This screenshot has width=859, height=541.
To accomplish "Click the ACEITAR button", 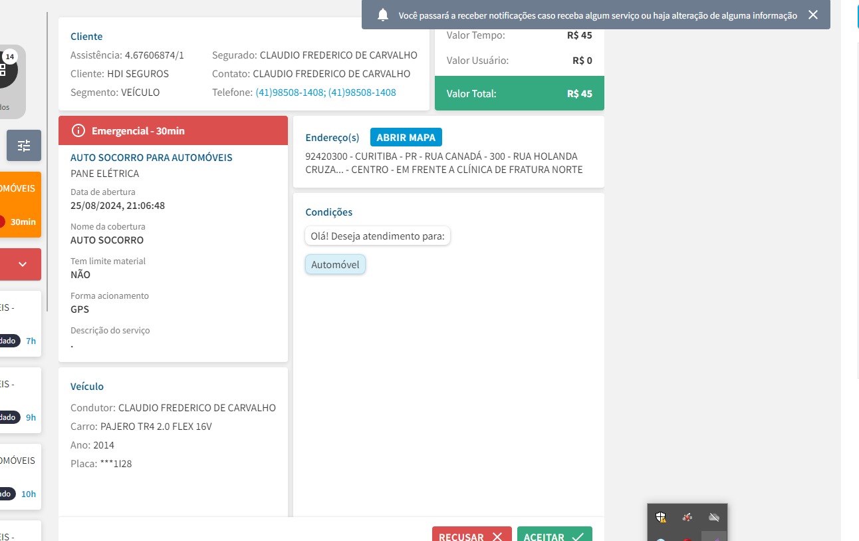I will click(554, 536).
